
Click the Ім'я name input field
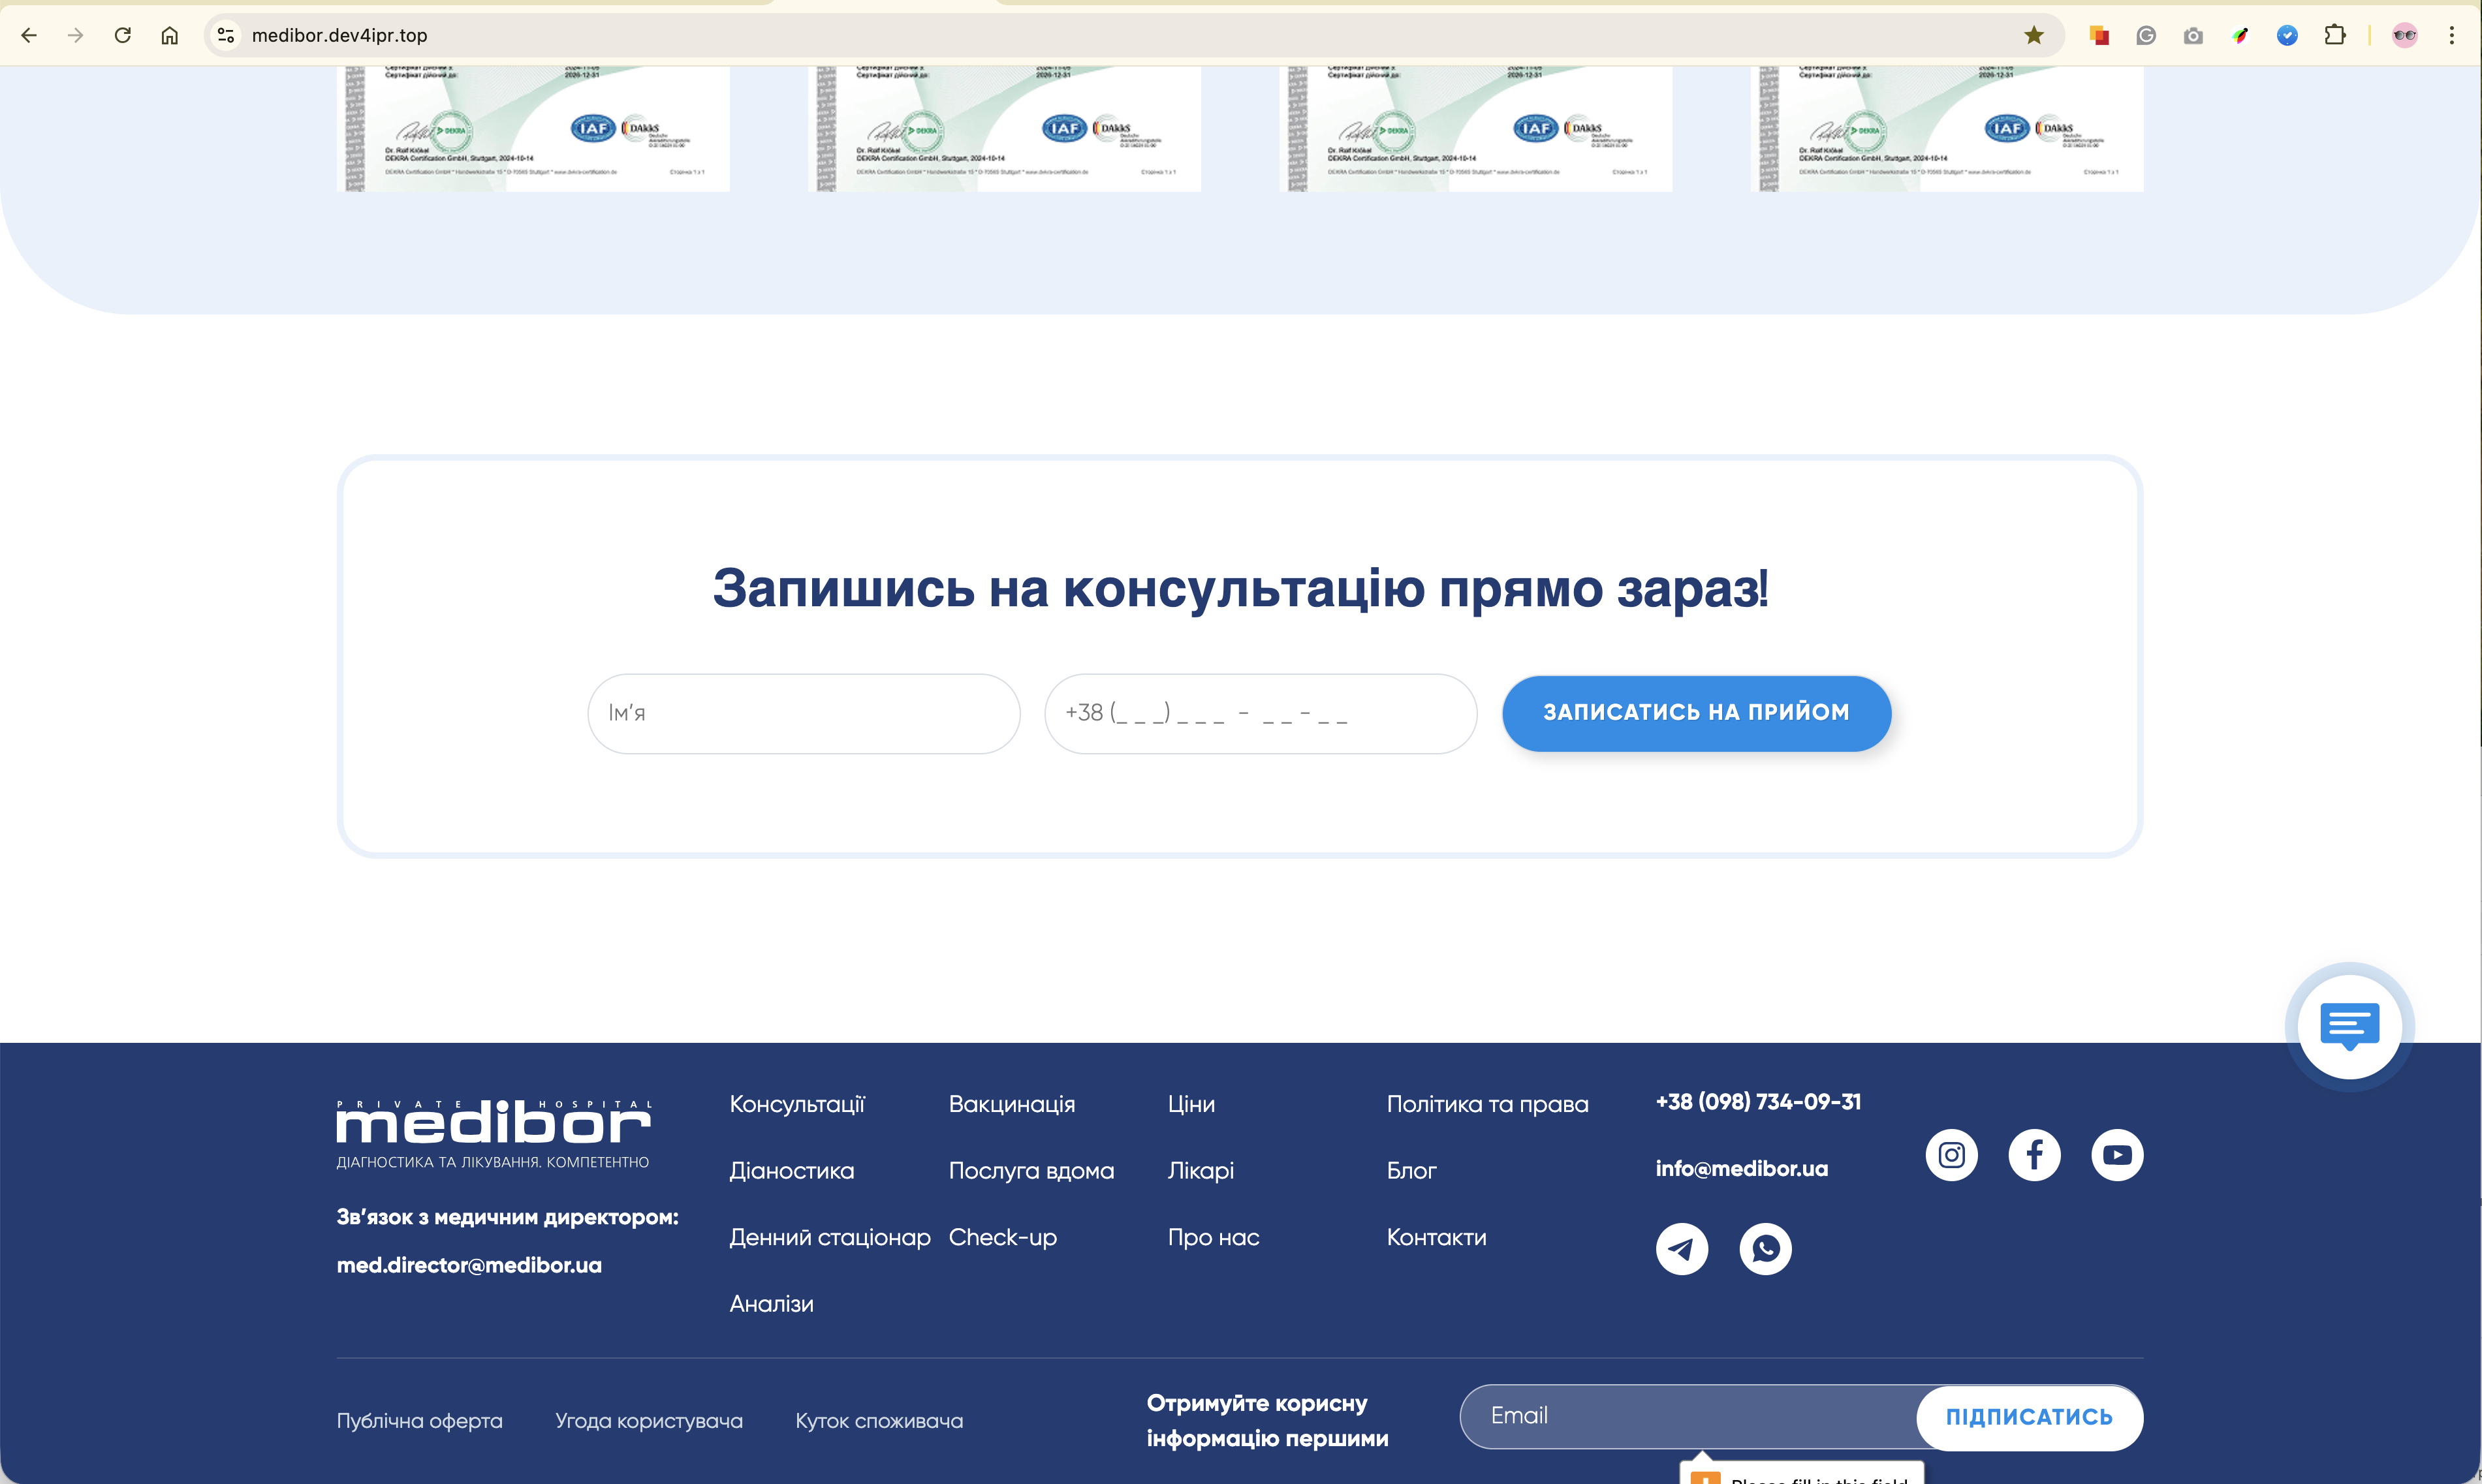pyautogui.click(x=803, y=713)
